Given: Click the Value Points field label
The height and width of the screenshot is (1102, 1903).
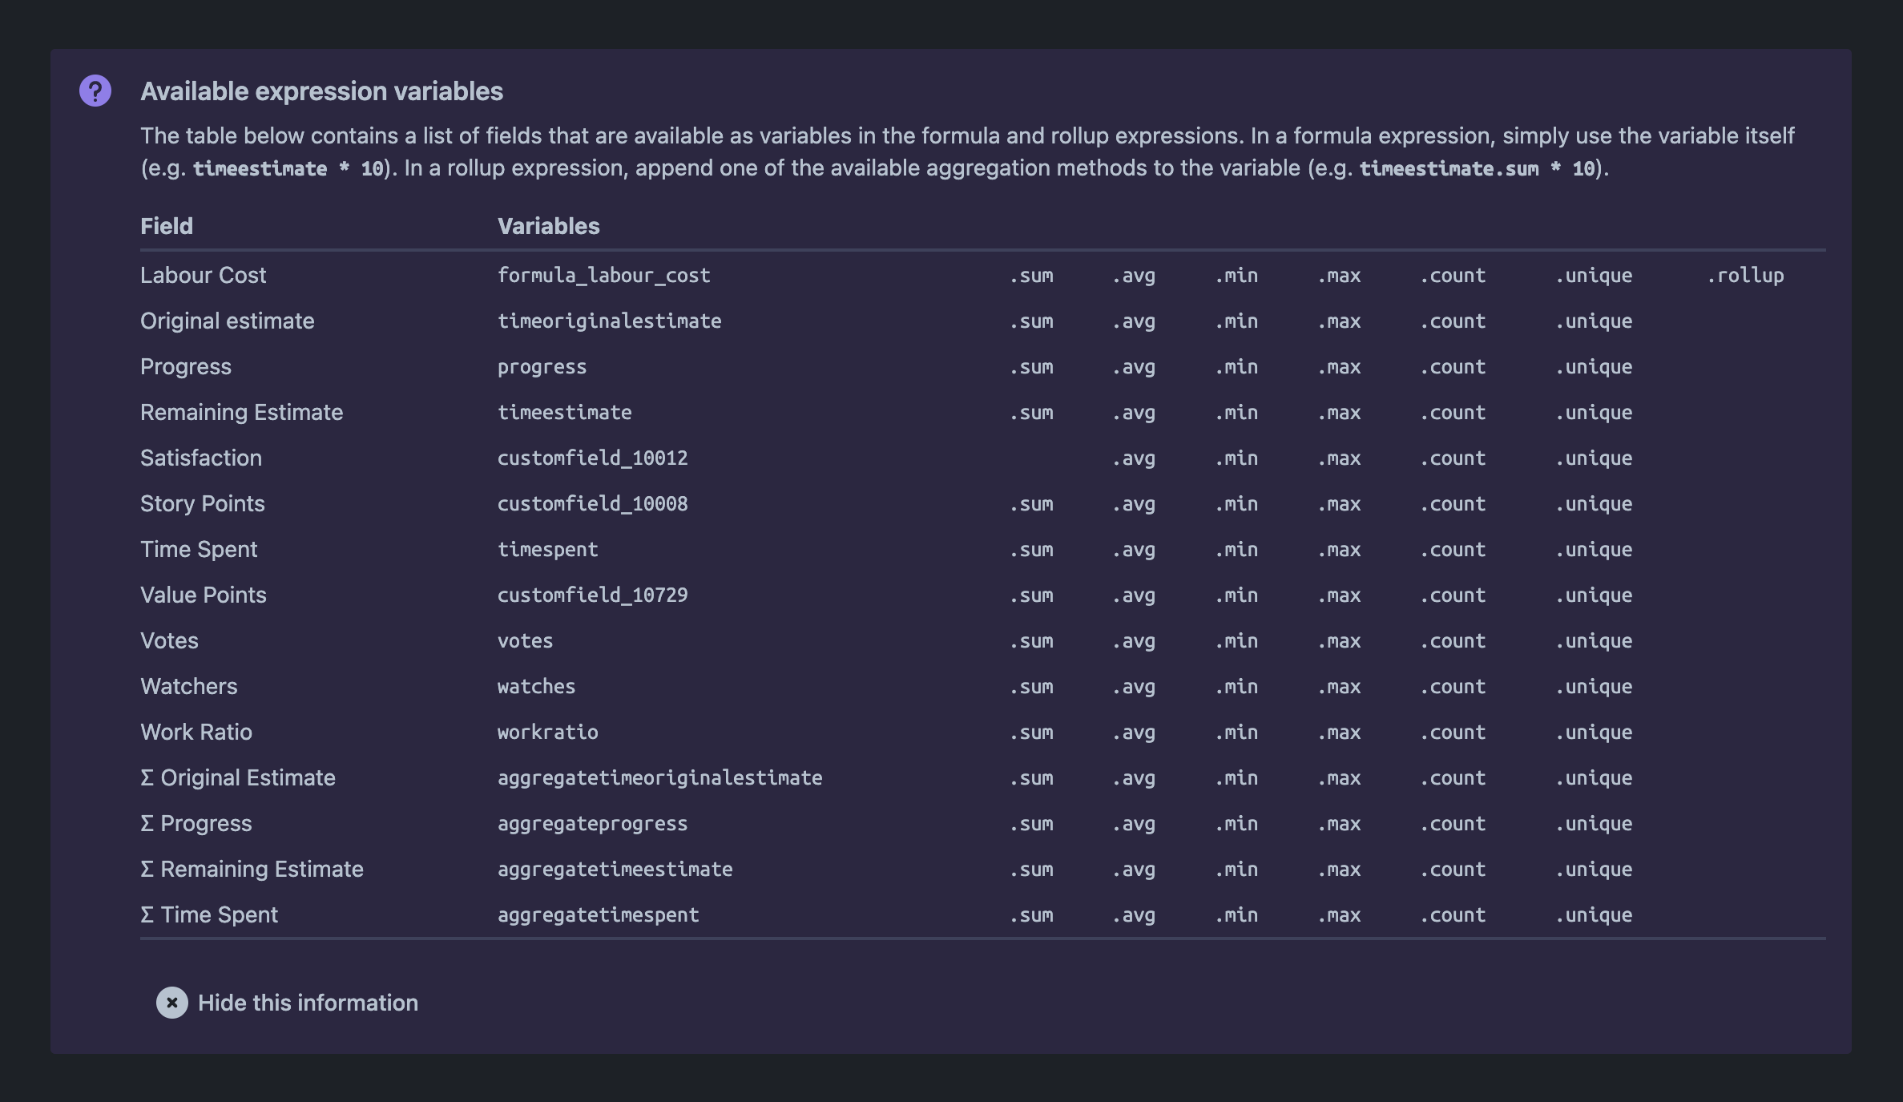Looking at the screenshot, I should click(203, 595).
